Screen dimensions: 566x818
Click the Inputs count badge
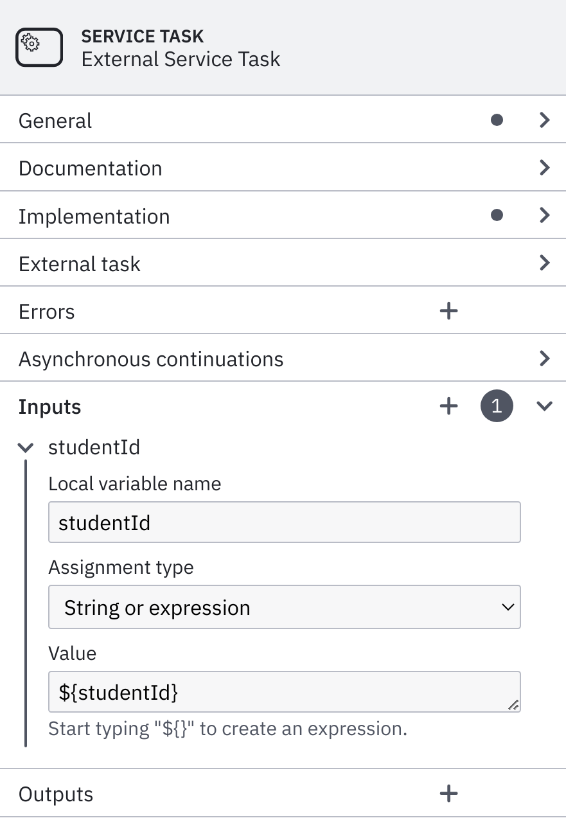click(x=497, y=406)
